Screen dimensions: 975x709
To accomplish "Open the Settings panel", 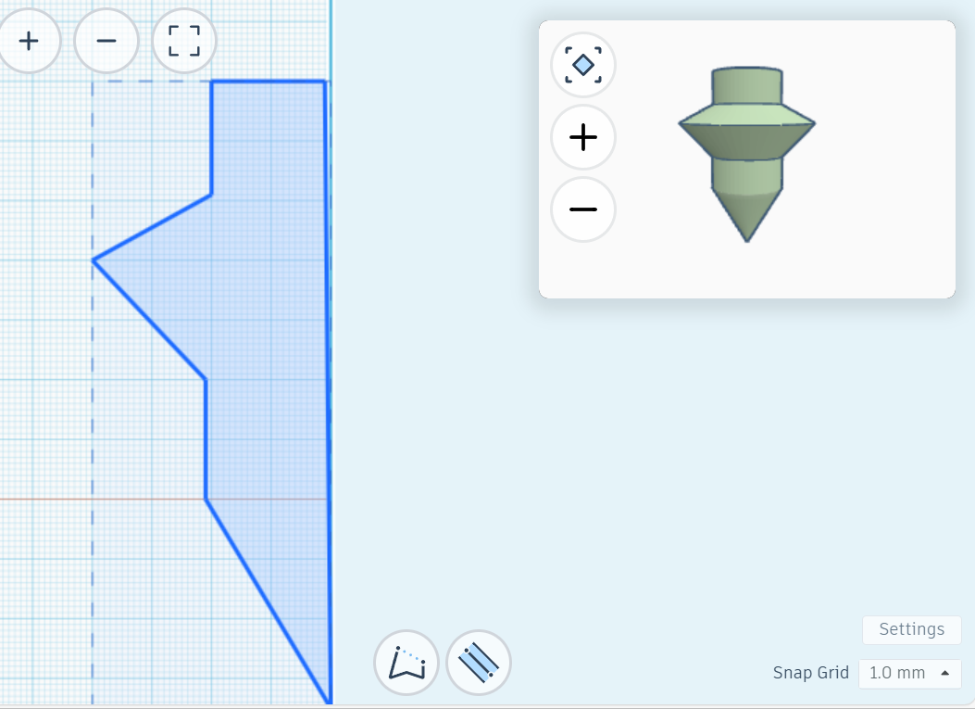I will pos(911,629).
